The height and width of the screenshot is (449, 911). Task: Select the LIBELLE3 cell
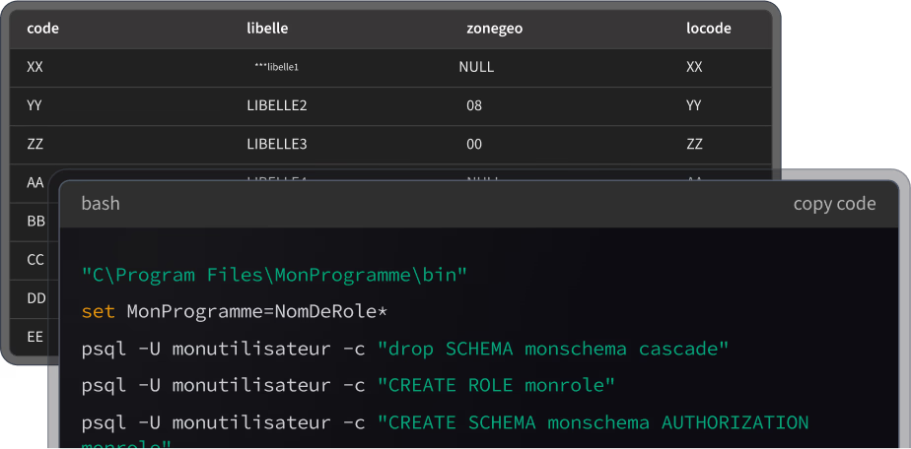pyautogui.click(x=277, y=144)
